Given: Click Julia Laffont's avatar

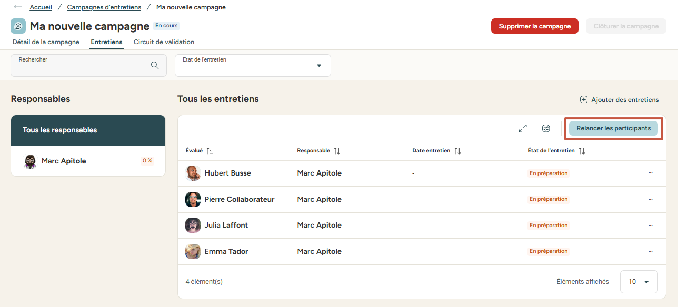Looking at the screenshot, I should pos(193,225).
